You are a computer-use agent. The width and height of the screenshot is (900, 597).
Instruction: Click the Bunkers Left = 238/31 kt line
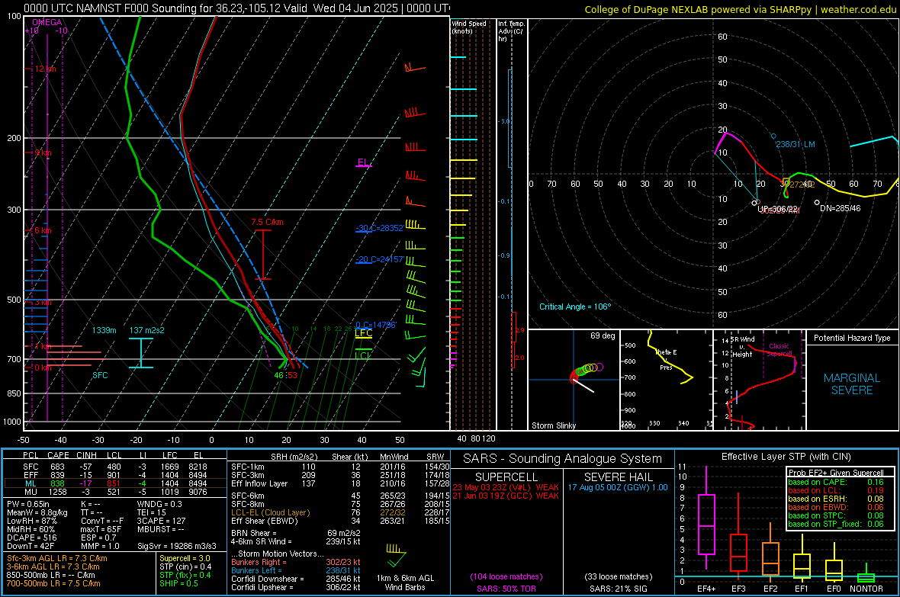296,570
